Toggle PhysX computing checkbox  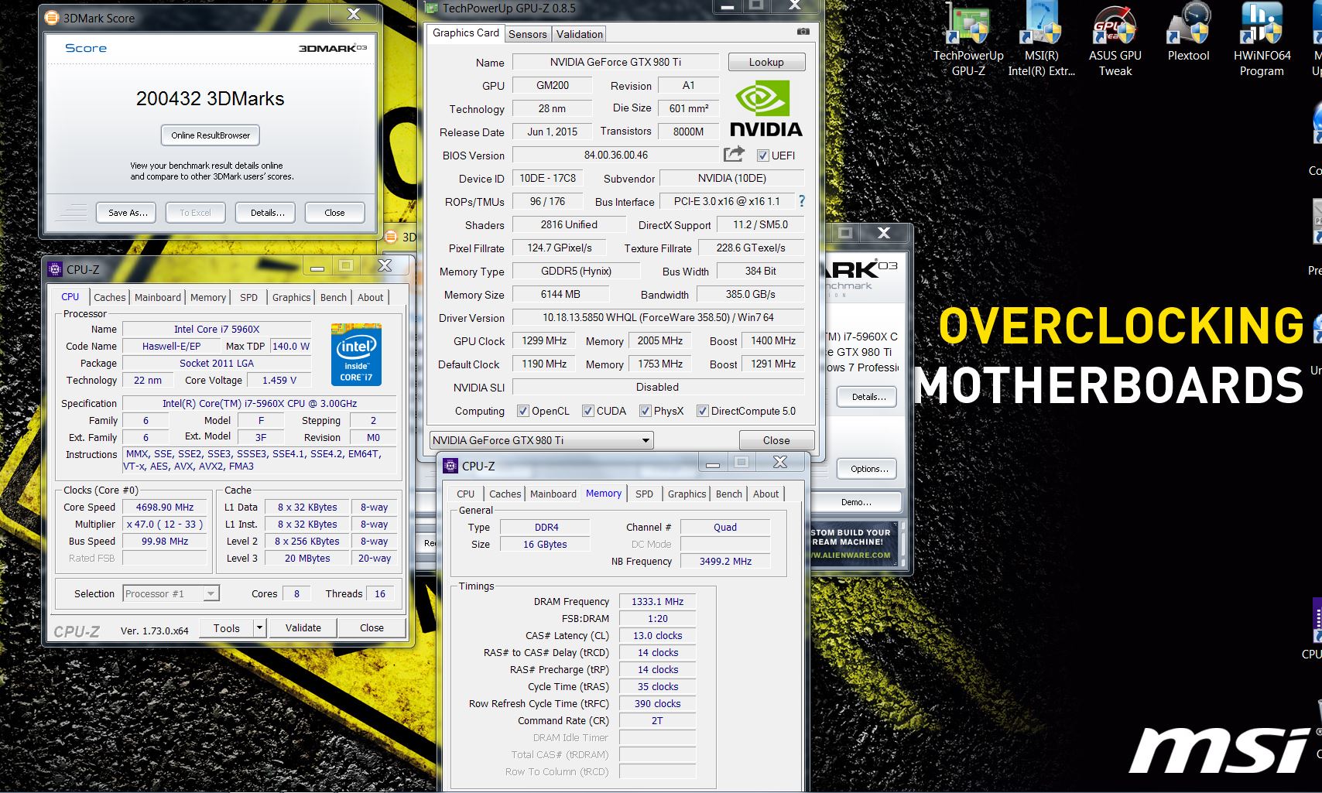(x=645, y=411)
